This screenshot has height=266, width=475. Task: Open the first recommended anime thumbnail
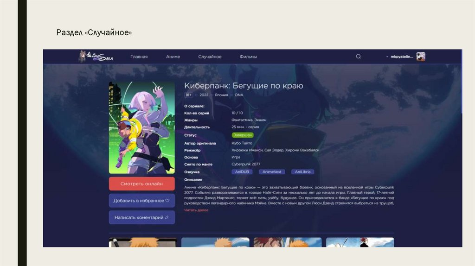143,242
